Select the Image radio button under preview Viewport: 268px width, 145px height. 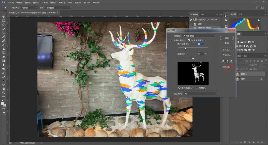(x=197, y=88)
